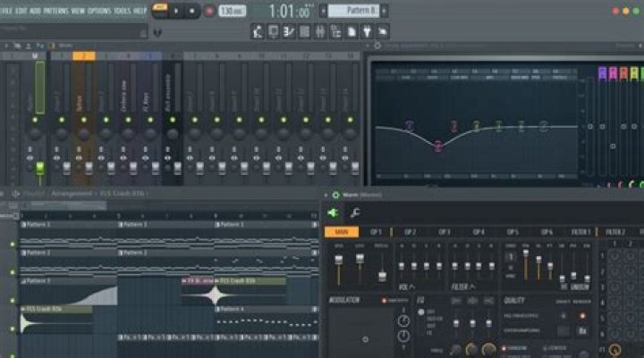Mute the Sytrus mixer track LED
This screenshot has width=644, height=358.
click(x=84, y=120)
